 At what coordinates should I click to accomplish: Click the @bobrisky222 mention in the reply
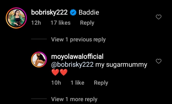coord(72,65)
